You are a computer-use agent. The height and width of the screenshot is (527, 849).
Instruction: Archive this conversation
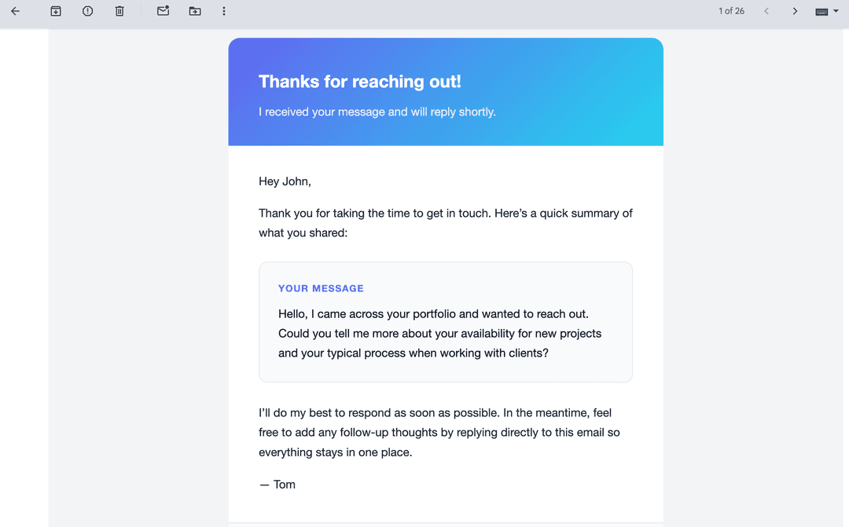tap(56, 11)
